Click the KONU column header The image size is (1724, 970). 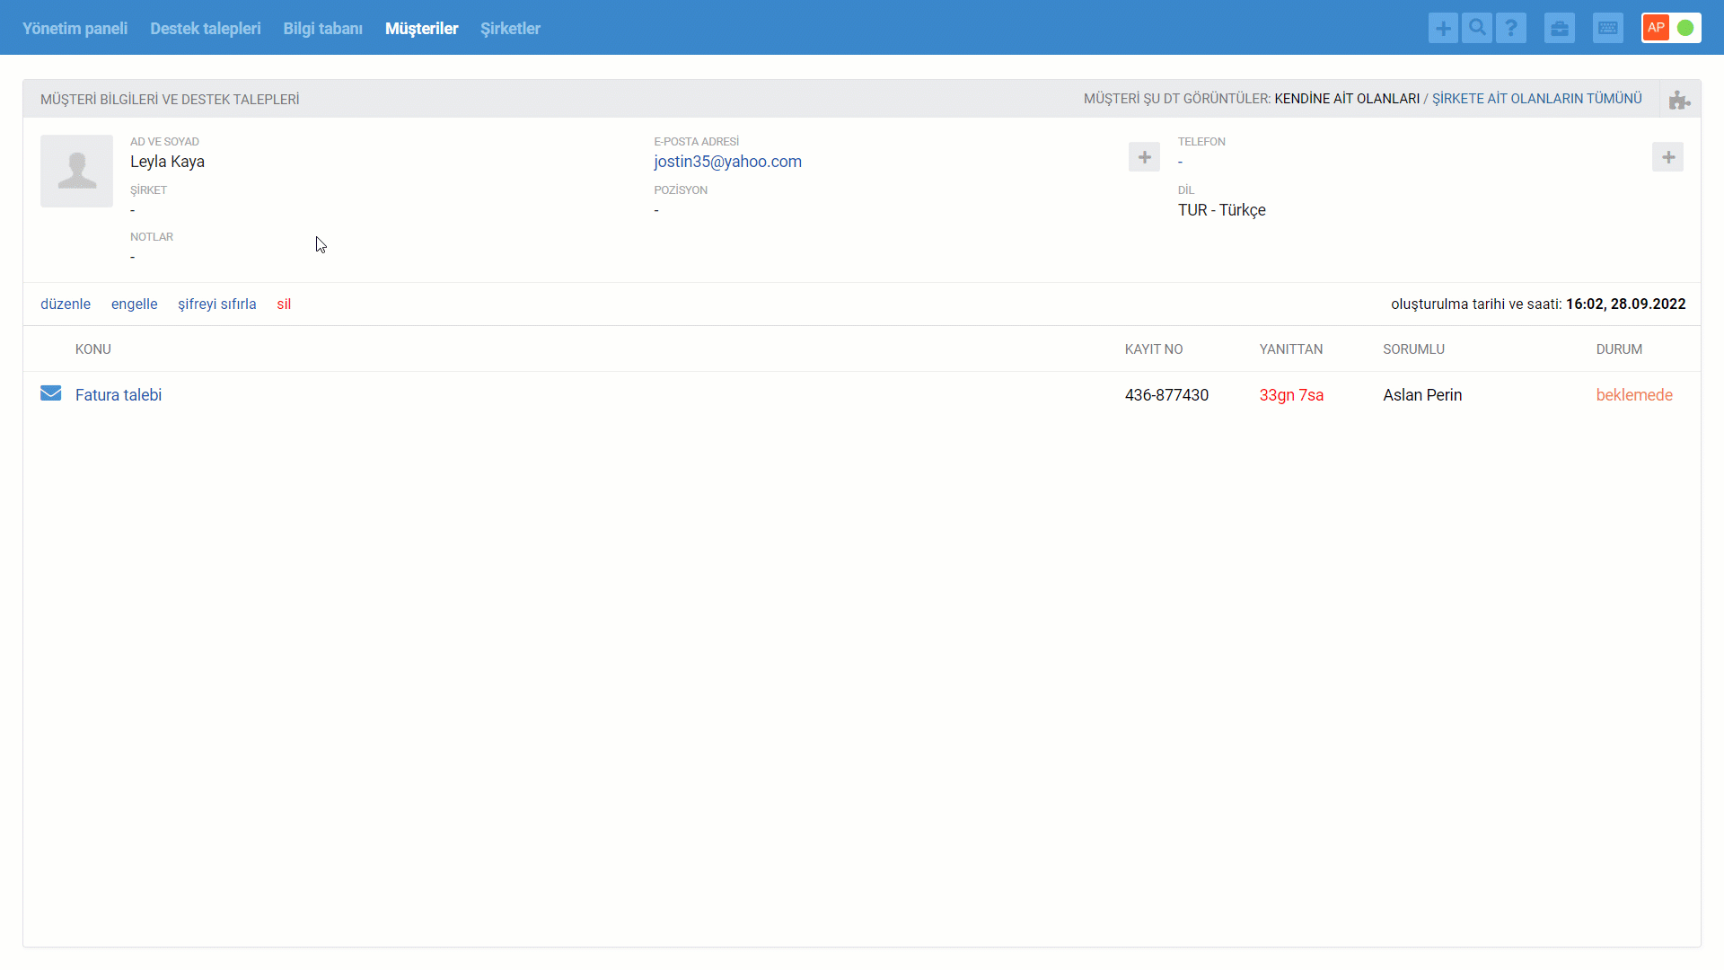(x=93, y=349)
